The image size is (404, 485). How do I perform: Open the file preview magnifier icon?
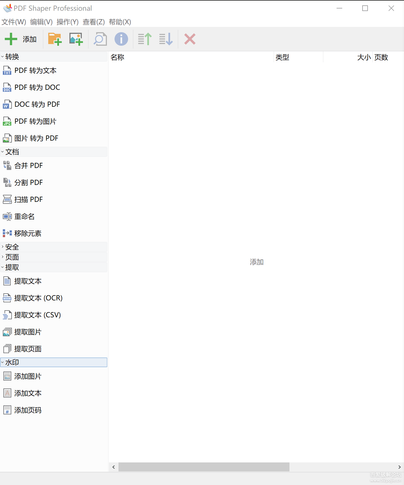[x=100, y=39]
